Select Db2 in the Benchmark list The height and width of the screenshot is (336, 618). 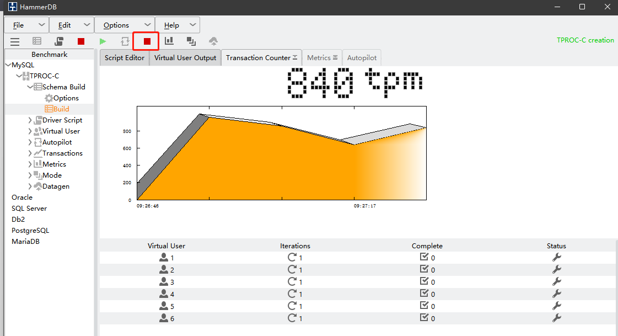pyautogui.click(x=18, y=219)
